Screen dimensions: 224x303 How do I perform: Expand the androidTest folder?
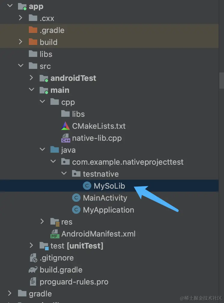pyautogui.click(x=31, y=78)
